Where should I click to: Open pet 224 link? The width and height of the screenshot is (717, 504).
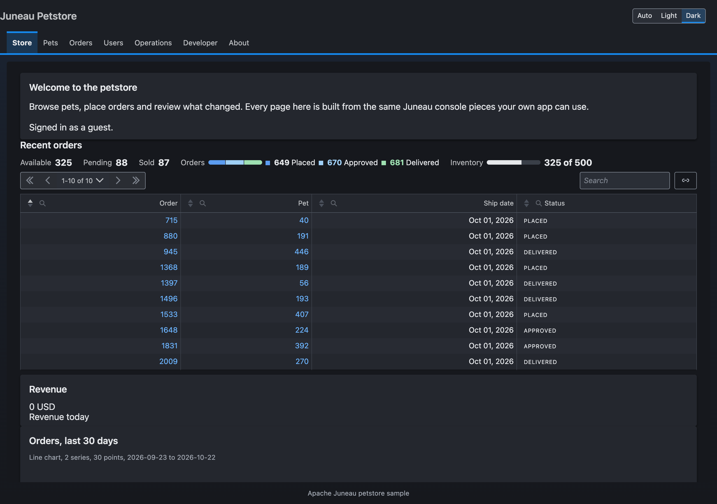point(302,330)
